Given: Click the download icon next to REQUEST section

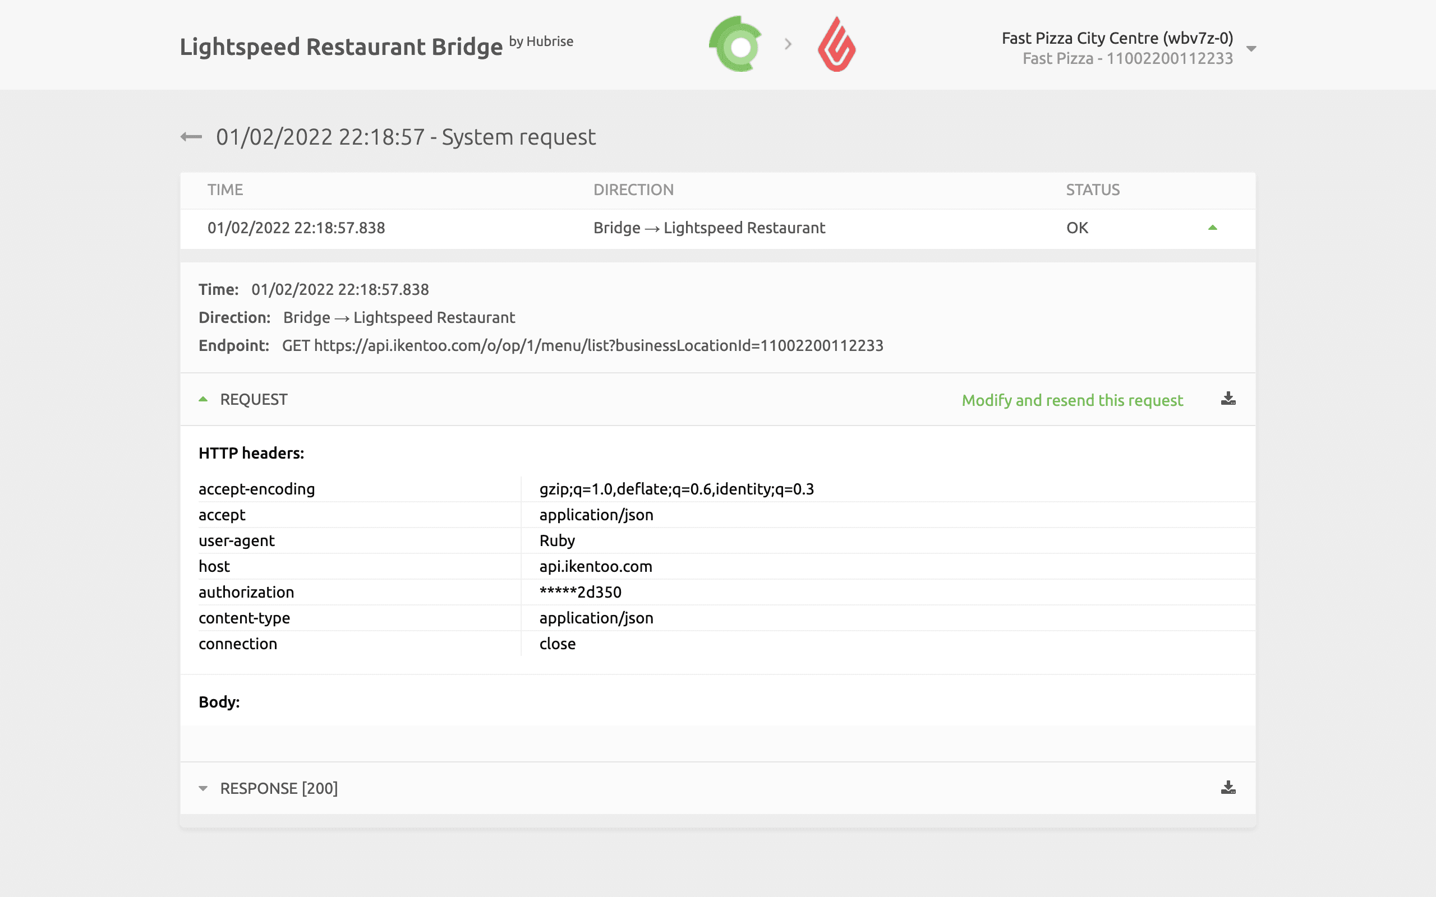Looking at the screenshot, I should coord(1227,399).
